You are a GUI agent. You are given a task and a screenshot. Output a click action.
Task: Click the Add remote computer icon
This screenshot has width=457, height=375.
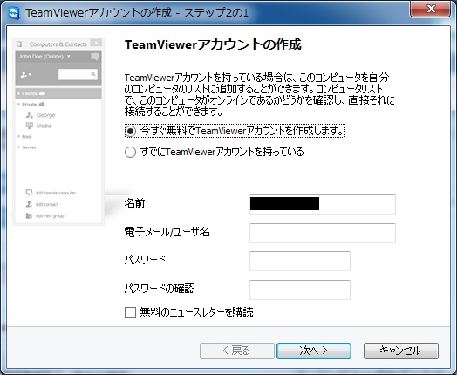pos(29,193)
